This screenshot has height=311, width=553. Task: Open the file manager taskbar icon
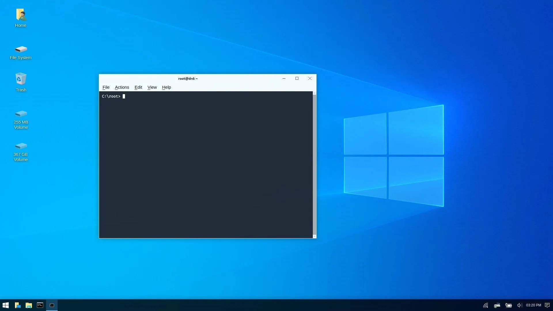tap(29, 305)
